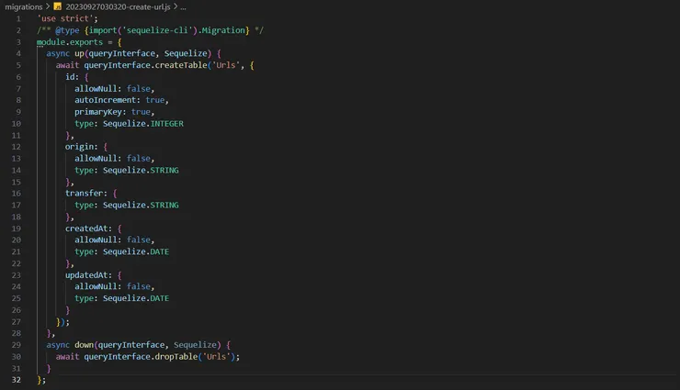The image size is (680, 390).
Task: Click 'Urls' string on line 30
Action: (216, 357)
